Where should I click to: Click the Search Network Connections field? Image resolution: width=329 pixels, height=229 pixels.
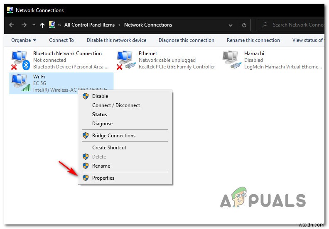tap(290, 25)
